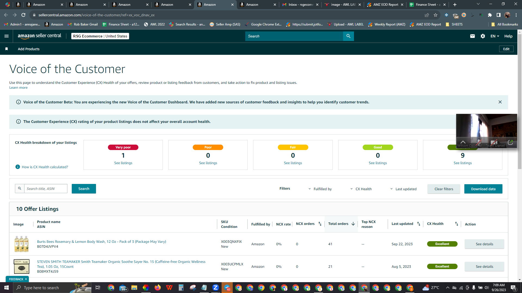Open the RSG Ecommerce account switcher
This screenshot has height=293, width=522.
[100, 36]
